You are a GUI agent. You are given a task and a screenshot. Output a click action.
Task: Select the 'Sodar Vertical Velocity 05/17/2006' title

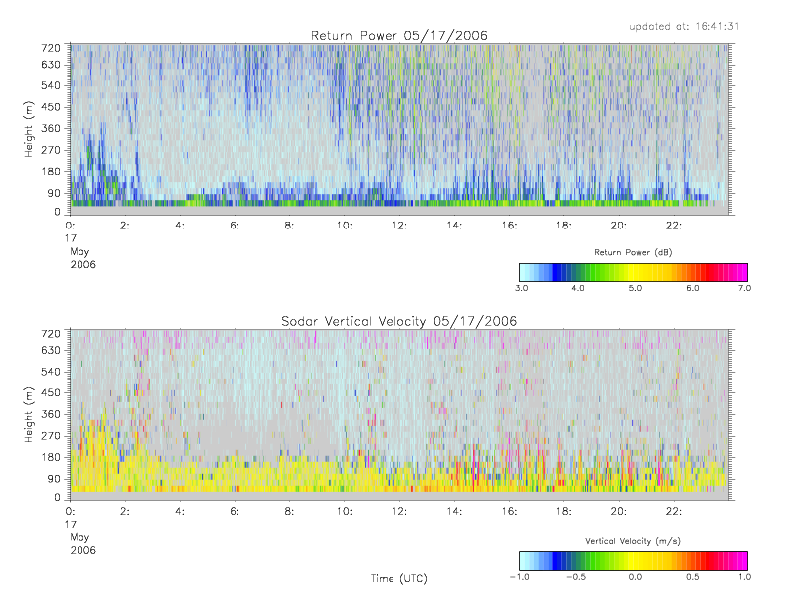tap(399, 321)
